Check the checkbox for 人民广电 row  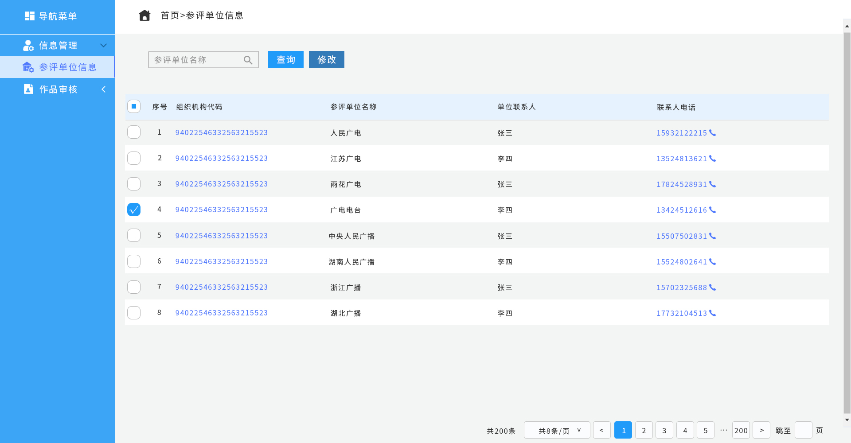point(134,132)
